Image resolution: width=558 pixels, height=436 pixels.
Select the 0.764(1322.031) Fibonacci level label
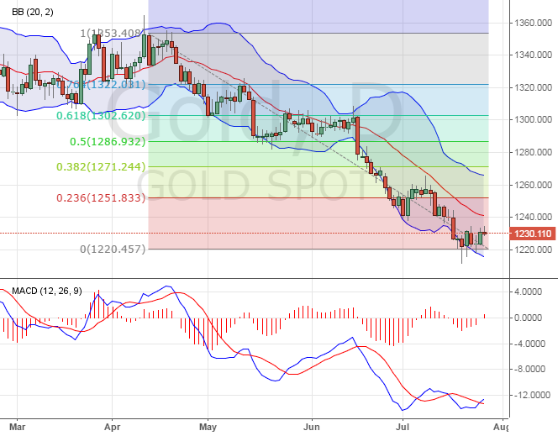101,85
